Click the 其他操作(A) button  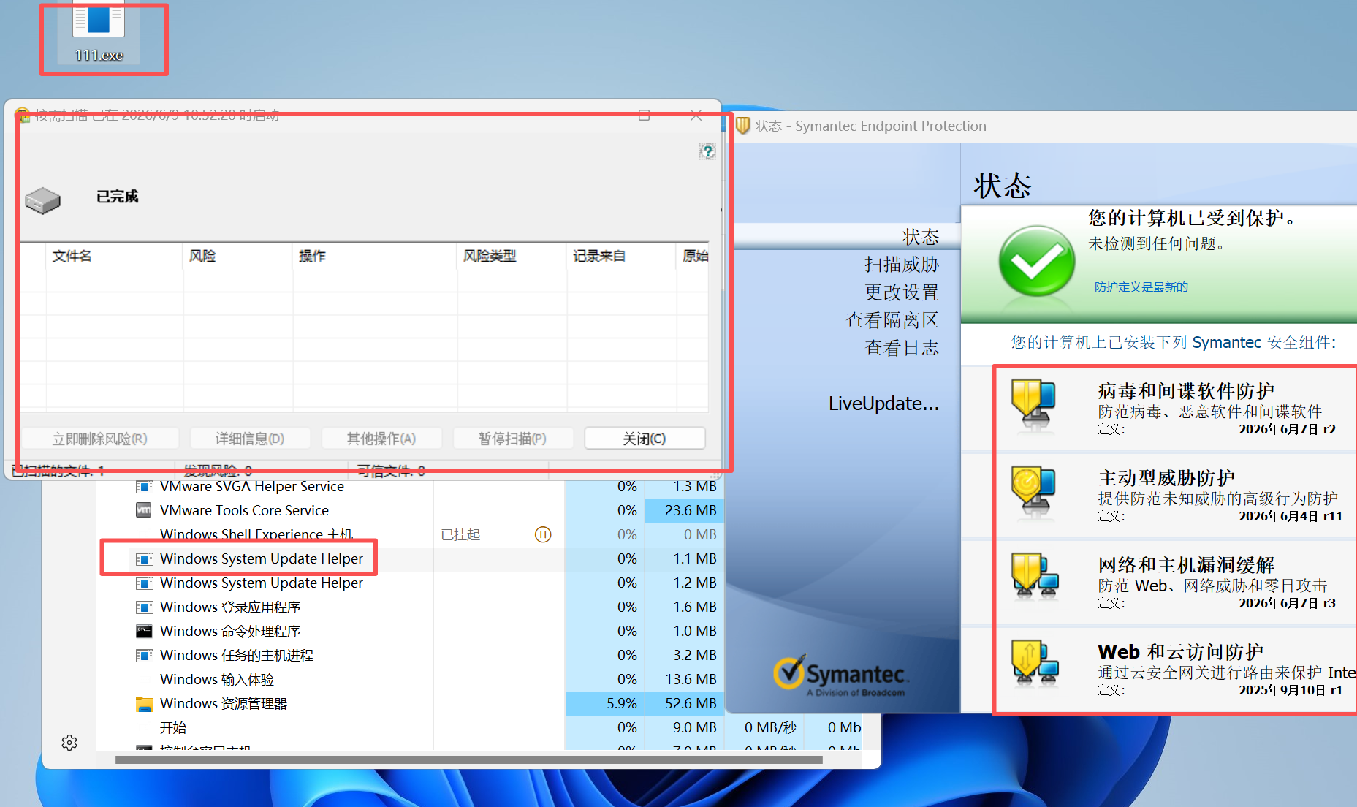coord(381,439)
